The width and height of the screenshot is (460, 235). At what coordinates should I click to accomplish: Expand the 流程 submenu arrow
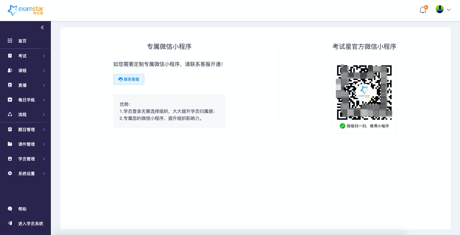(44, 115)
